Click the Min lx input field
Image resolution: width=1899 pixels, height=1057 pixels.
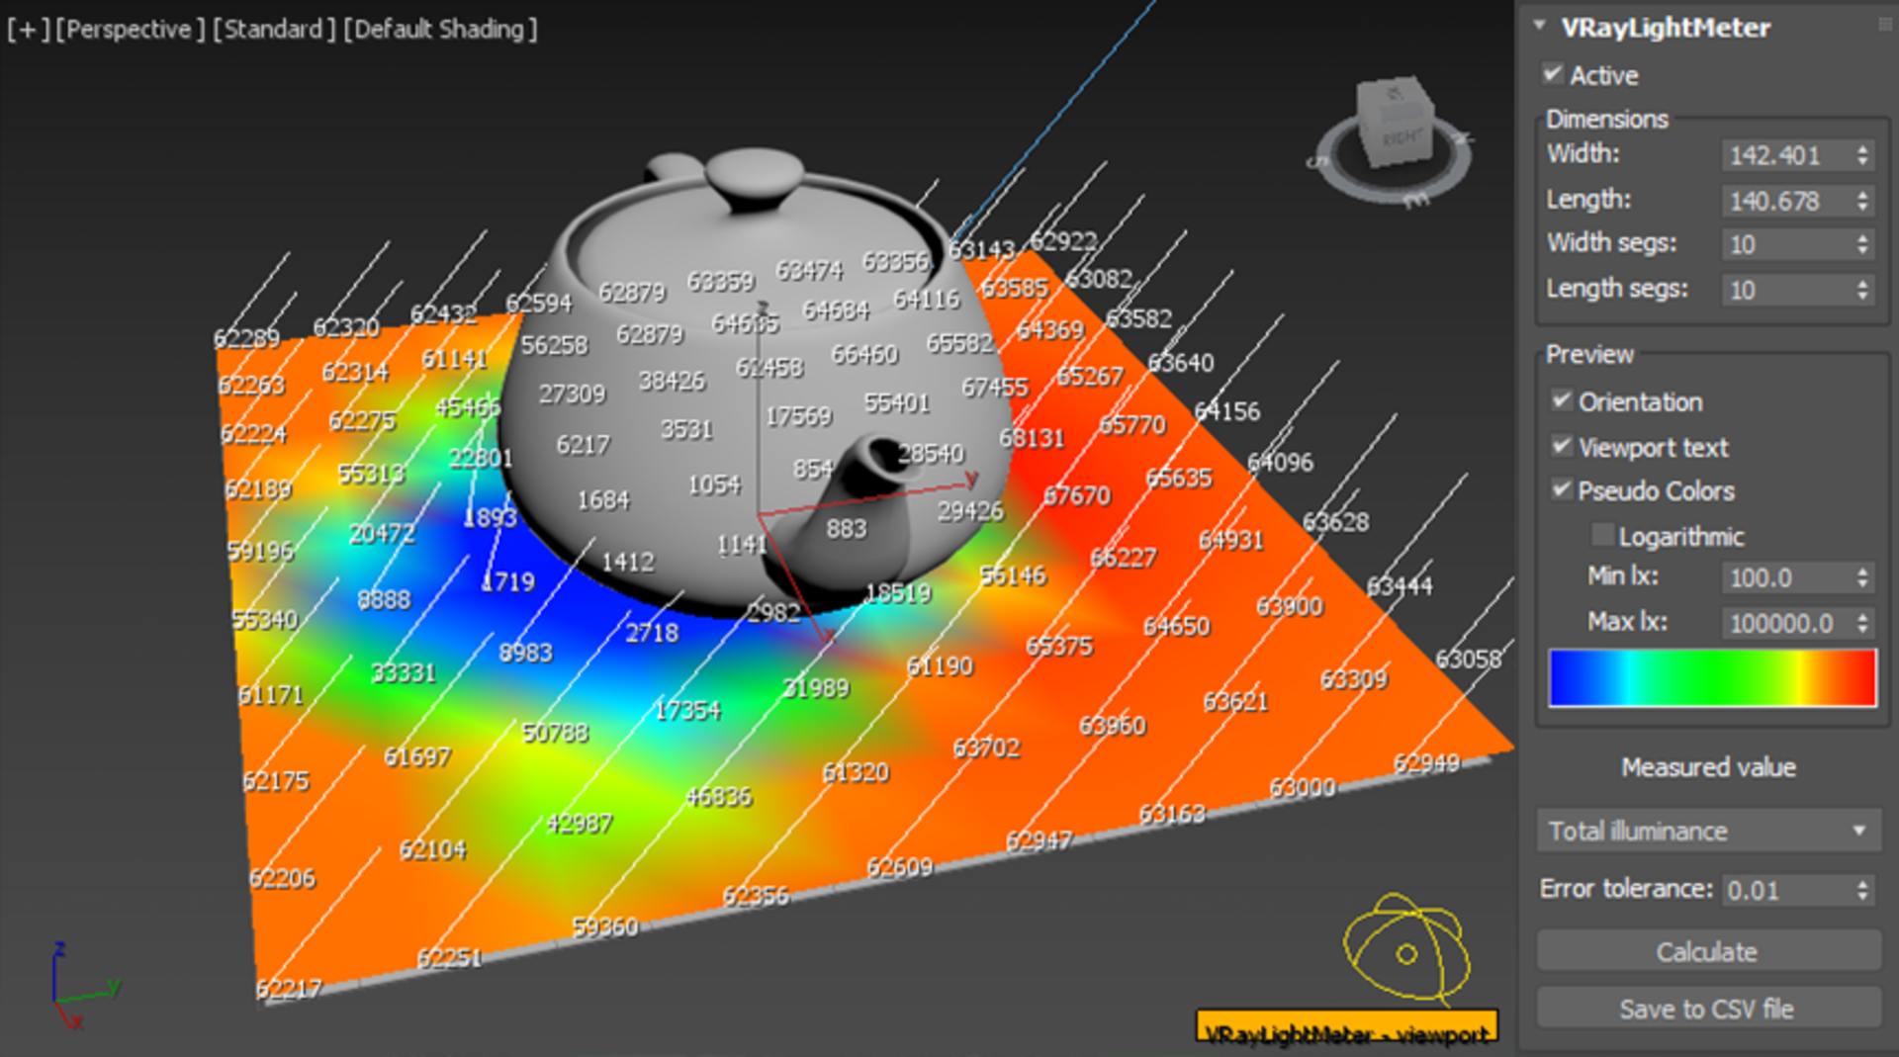[1786, 577]
